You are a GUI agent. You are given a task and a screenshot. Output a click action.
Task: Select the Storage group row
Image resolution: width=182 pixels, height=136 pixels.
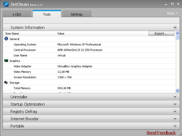click(89, 83)
